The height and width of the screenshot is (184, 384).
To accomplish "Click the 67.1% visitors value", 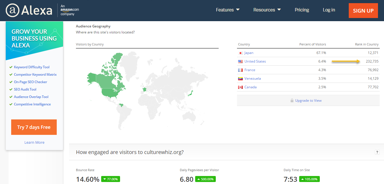I will pyautogui.click(x=322, y=53).
